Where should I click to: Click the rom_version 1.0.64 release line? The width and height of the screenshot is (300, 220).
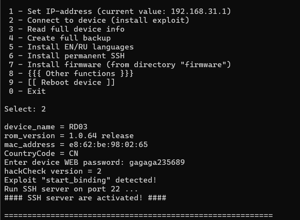69,135
